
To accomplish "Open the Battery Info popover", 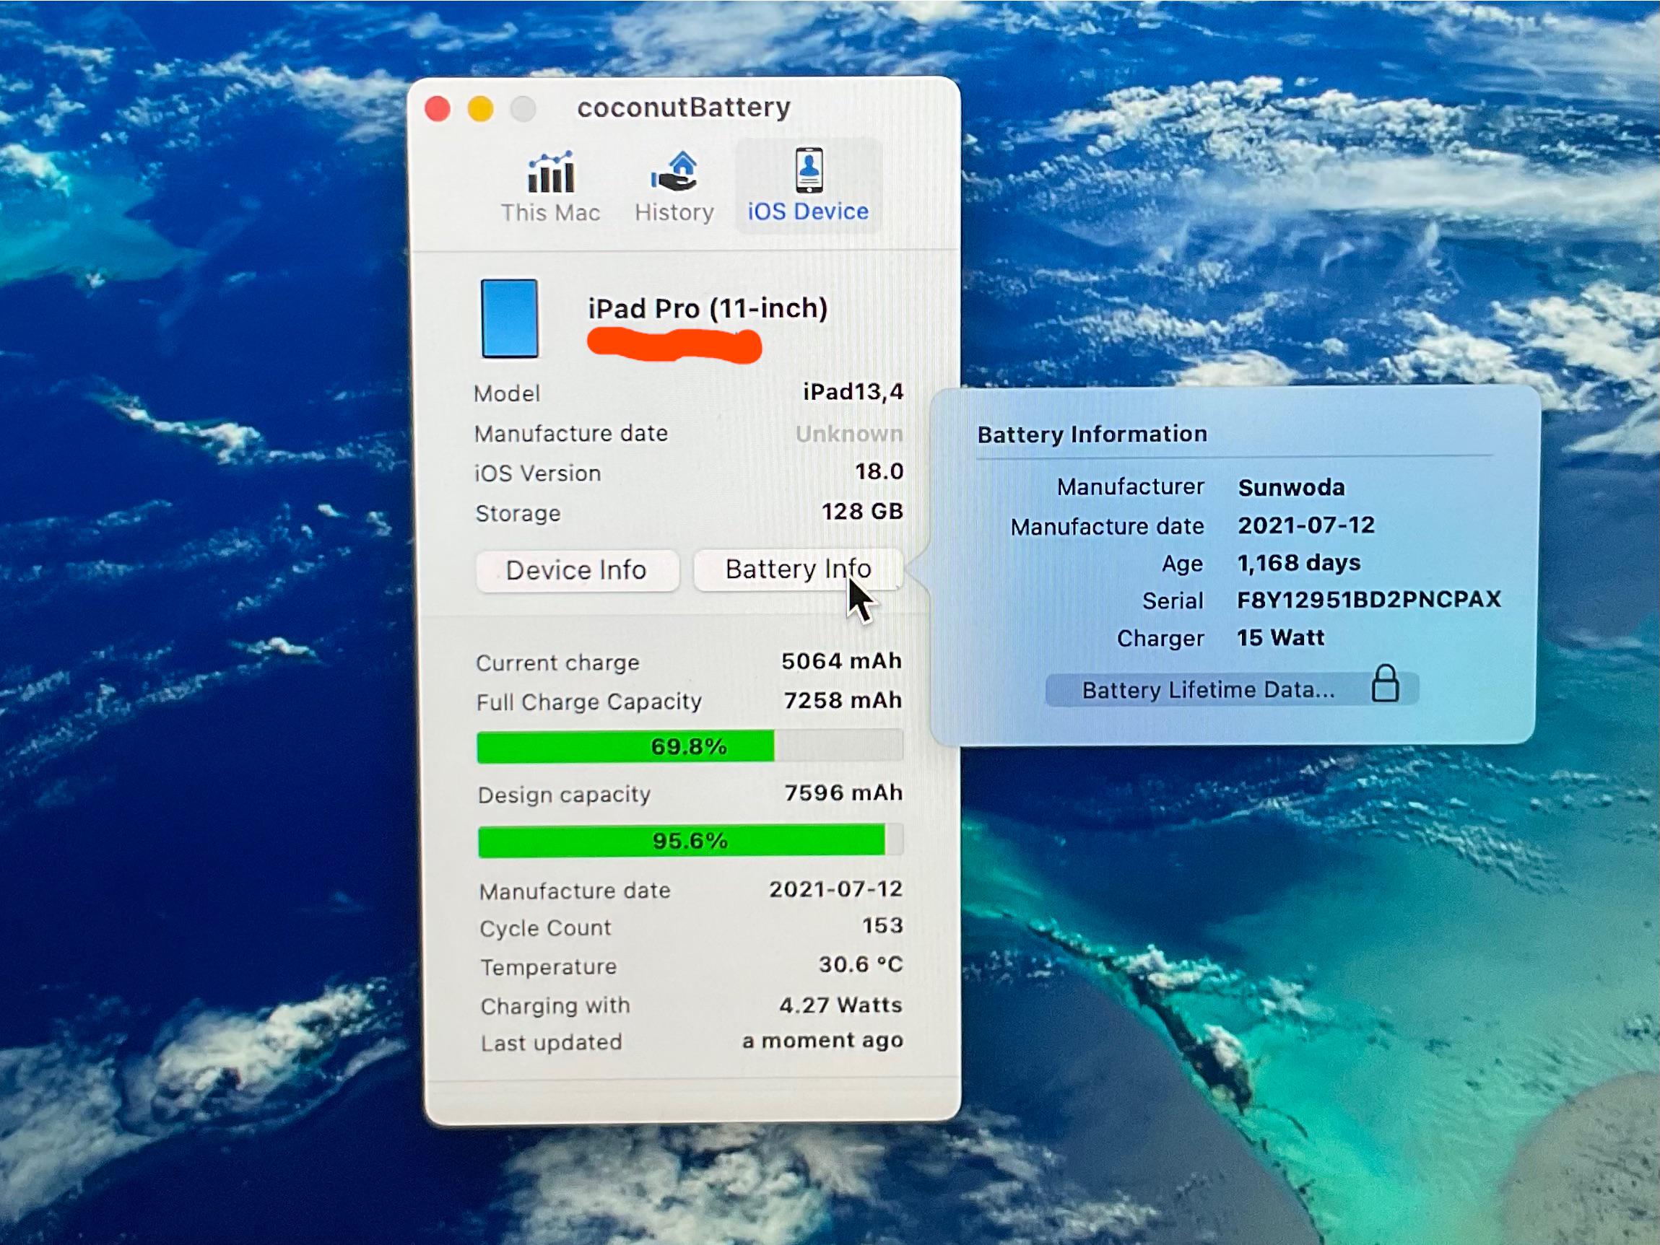I will click(798, 570).
